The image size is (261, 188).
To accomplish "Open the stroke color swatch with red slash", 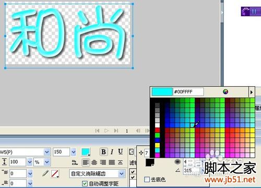I will click(x=55, y=173).
